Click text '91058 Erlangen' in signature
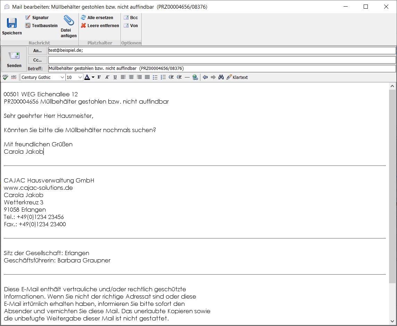This screenshot has width=397, height=326. [x=25, y=210]
